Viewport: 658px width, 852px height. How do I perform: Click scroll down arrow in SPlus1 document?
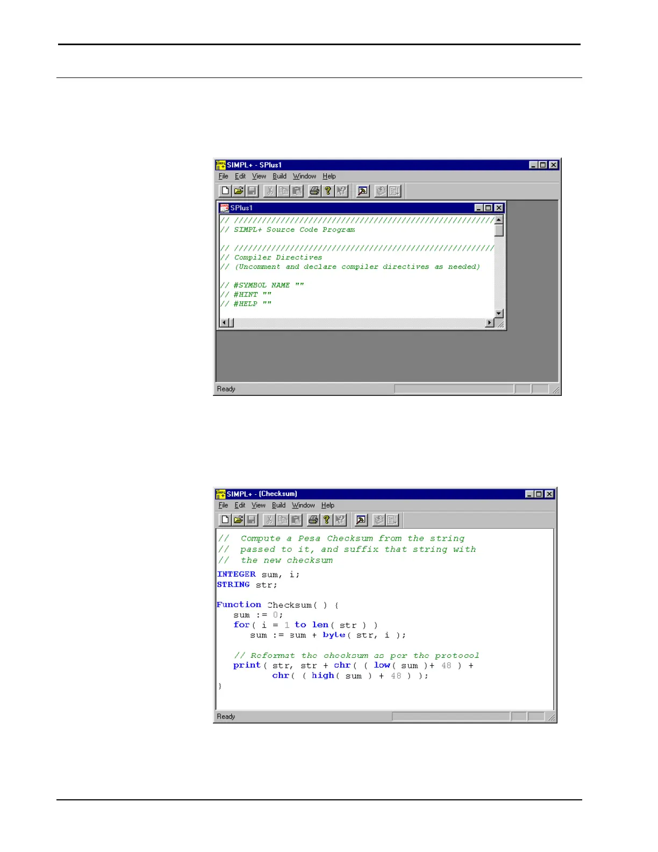point(499,314)
